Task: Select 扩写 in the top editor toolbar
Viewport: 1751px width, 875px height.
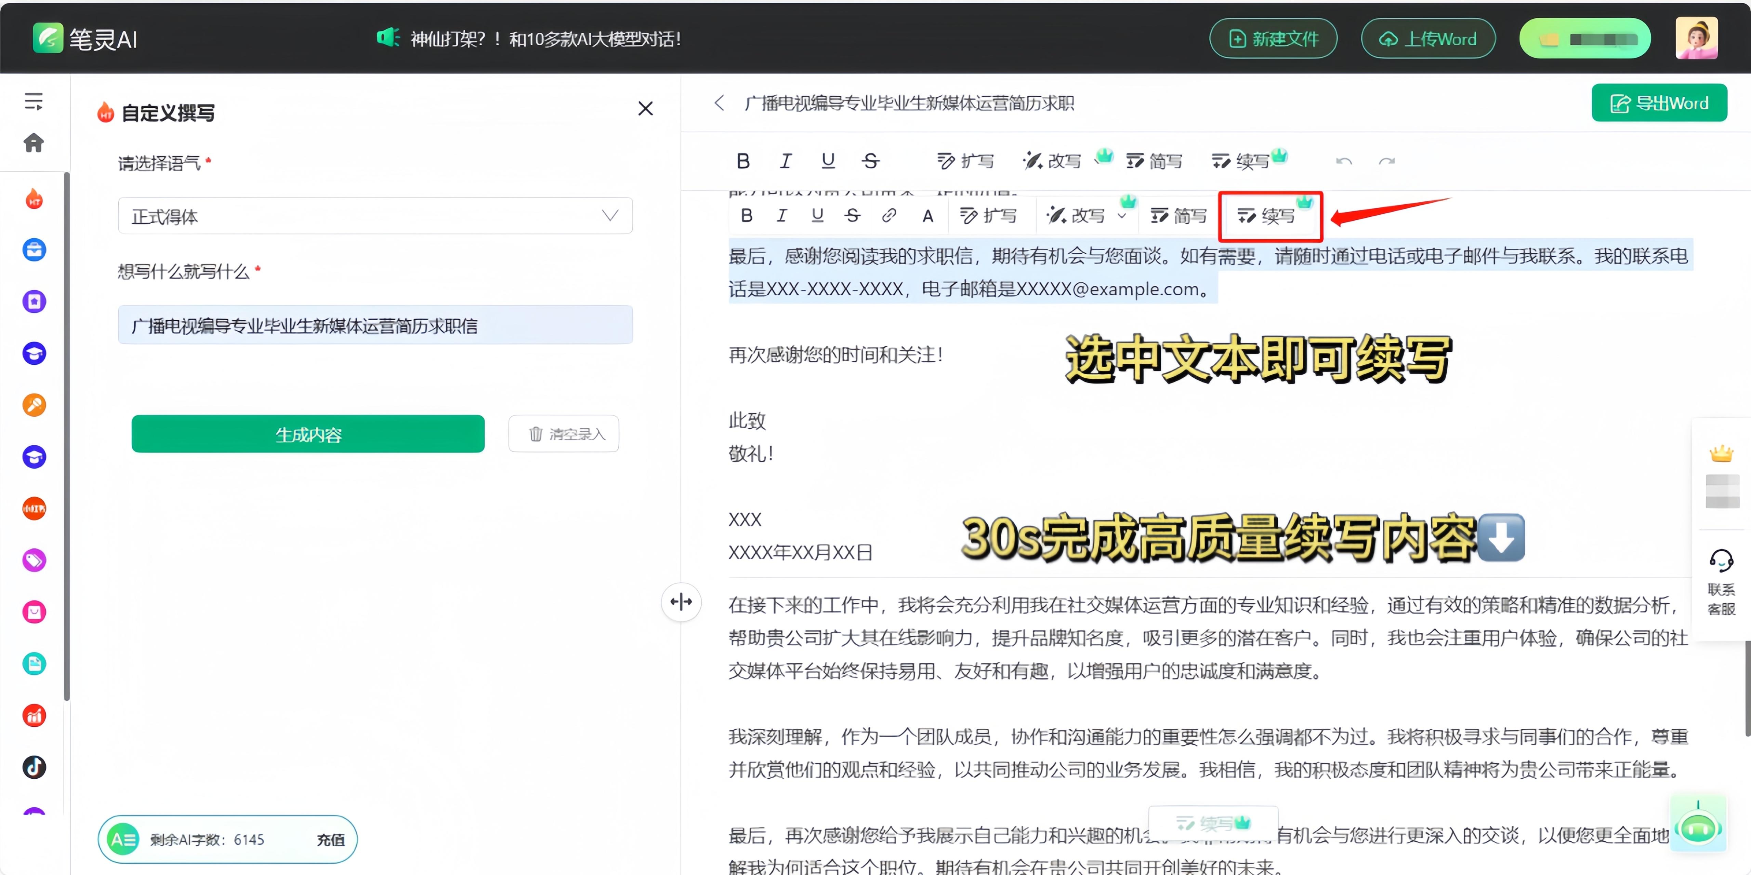Action: point(966,161)
